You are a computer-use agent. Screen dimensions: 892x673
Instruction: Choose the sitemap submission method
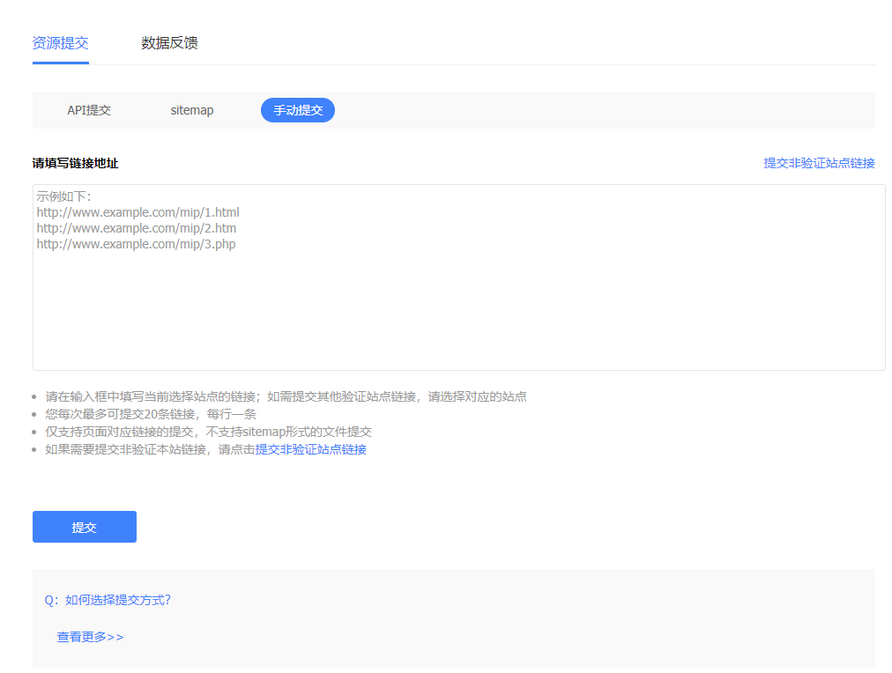click(192, 110)
